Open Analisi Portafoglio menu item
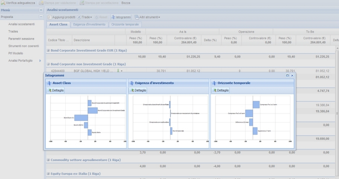This screenshot has height=179, width=339. [x=20, y=61]
